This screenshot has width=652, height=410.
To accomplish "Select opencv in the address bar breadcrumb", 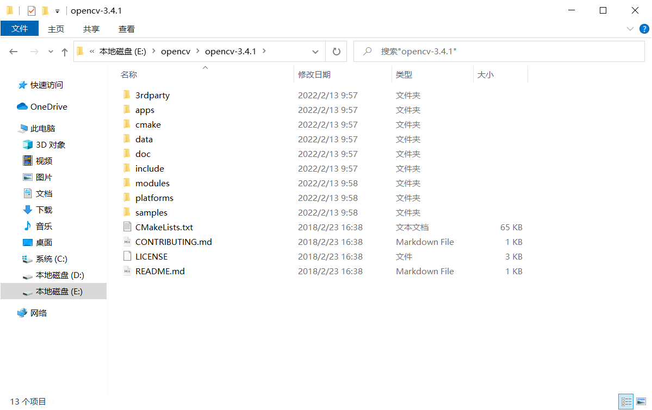I will [x=175, y=51].
